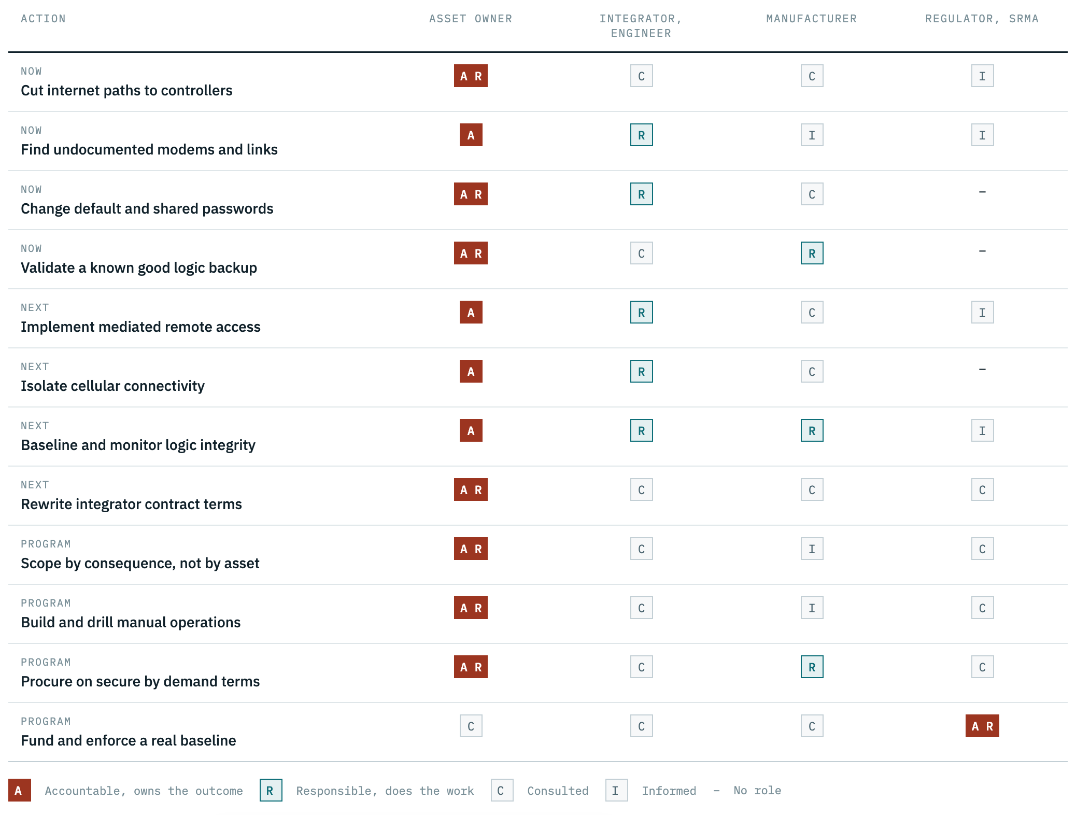Click 'Responsible, does the work' legend text

pos(385,791)
